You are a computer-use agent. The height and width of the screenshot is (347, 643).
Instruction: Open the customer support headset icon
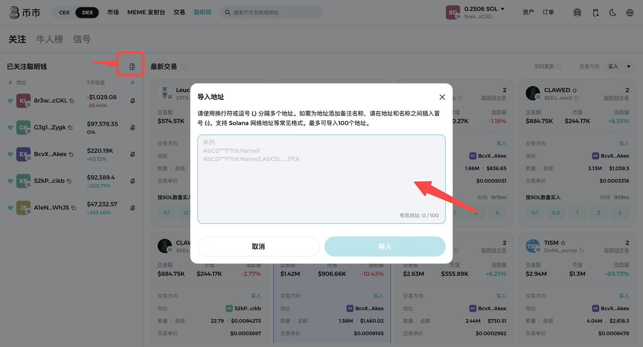577,13
